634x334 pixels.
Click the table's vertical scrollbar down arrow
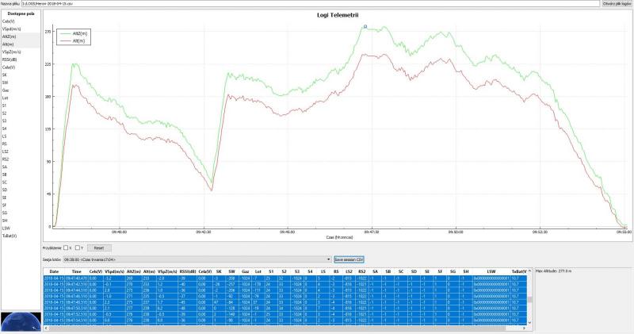pyautogui.click(x=530, y=324)
